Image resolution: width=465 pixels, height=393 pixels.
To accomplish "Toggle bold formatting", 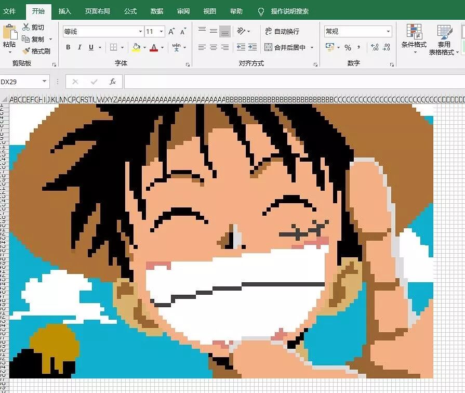I will [68, 47].
